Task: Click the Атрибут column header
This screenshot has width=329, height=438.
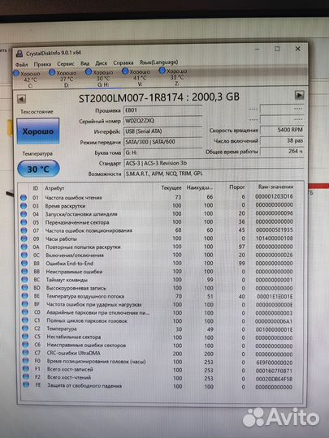Action: 55,188
